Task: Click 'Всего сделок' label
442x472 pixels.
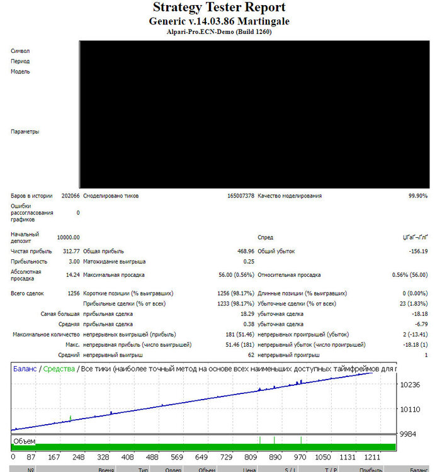Action: tap(27, 293)
